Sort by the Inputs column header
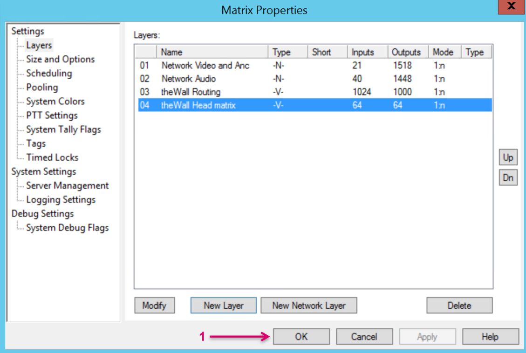 367,52
